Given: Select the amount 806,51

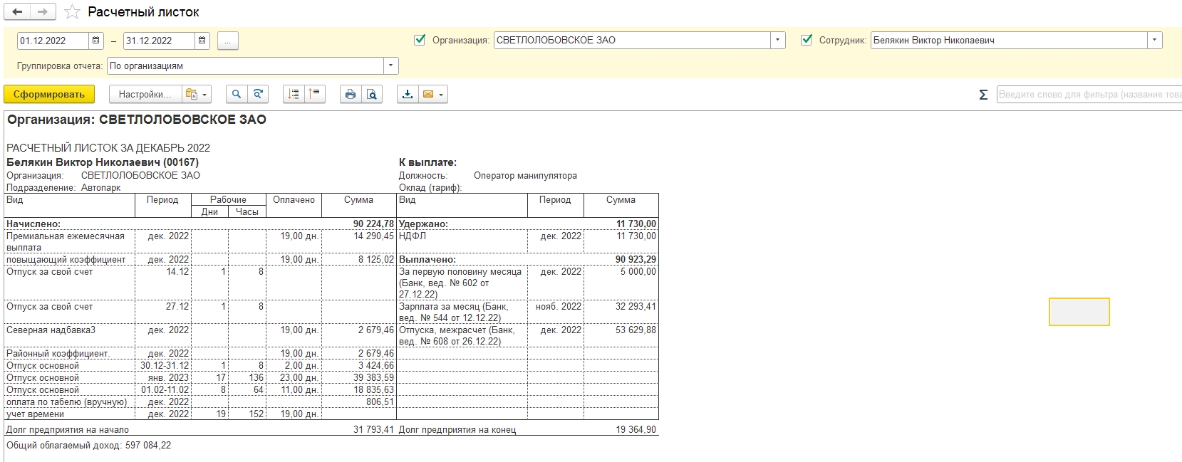Looking at the screenshot, I should pyautogui.click(x=380, y=402).
